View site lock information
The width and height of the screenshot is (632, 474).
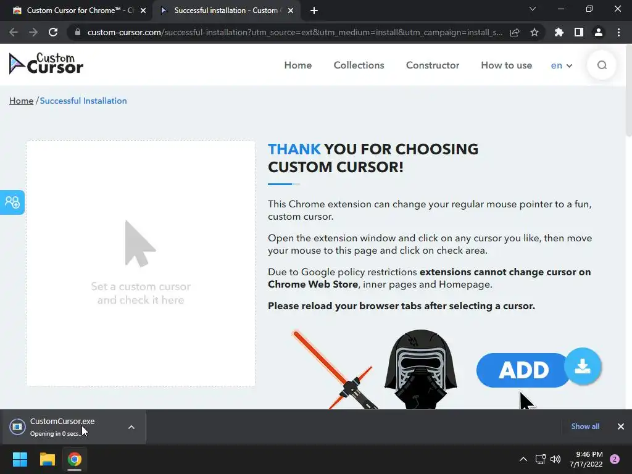(x=78, y=32)
